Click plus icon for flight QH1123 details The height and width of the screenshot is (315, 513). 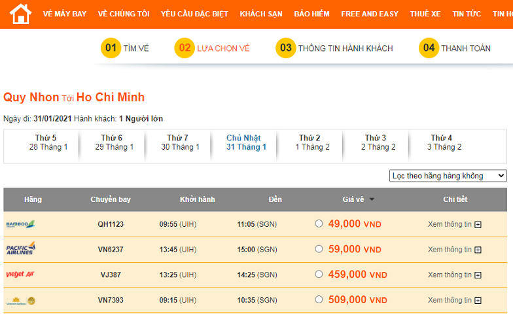[478, 225]
